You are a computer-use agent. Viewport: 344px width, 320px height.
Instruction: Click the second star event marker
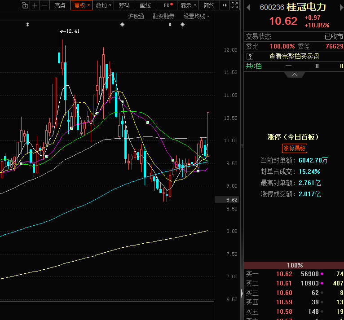point(182,25)
